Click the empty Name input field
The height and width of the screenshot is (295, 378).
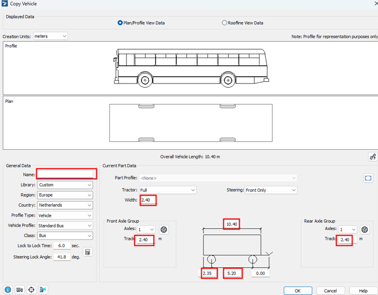tap(66, 174)
